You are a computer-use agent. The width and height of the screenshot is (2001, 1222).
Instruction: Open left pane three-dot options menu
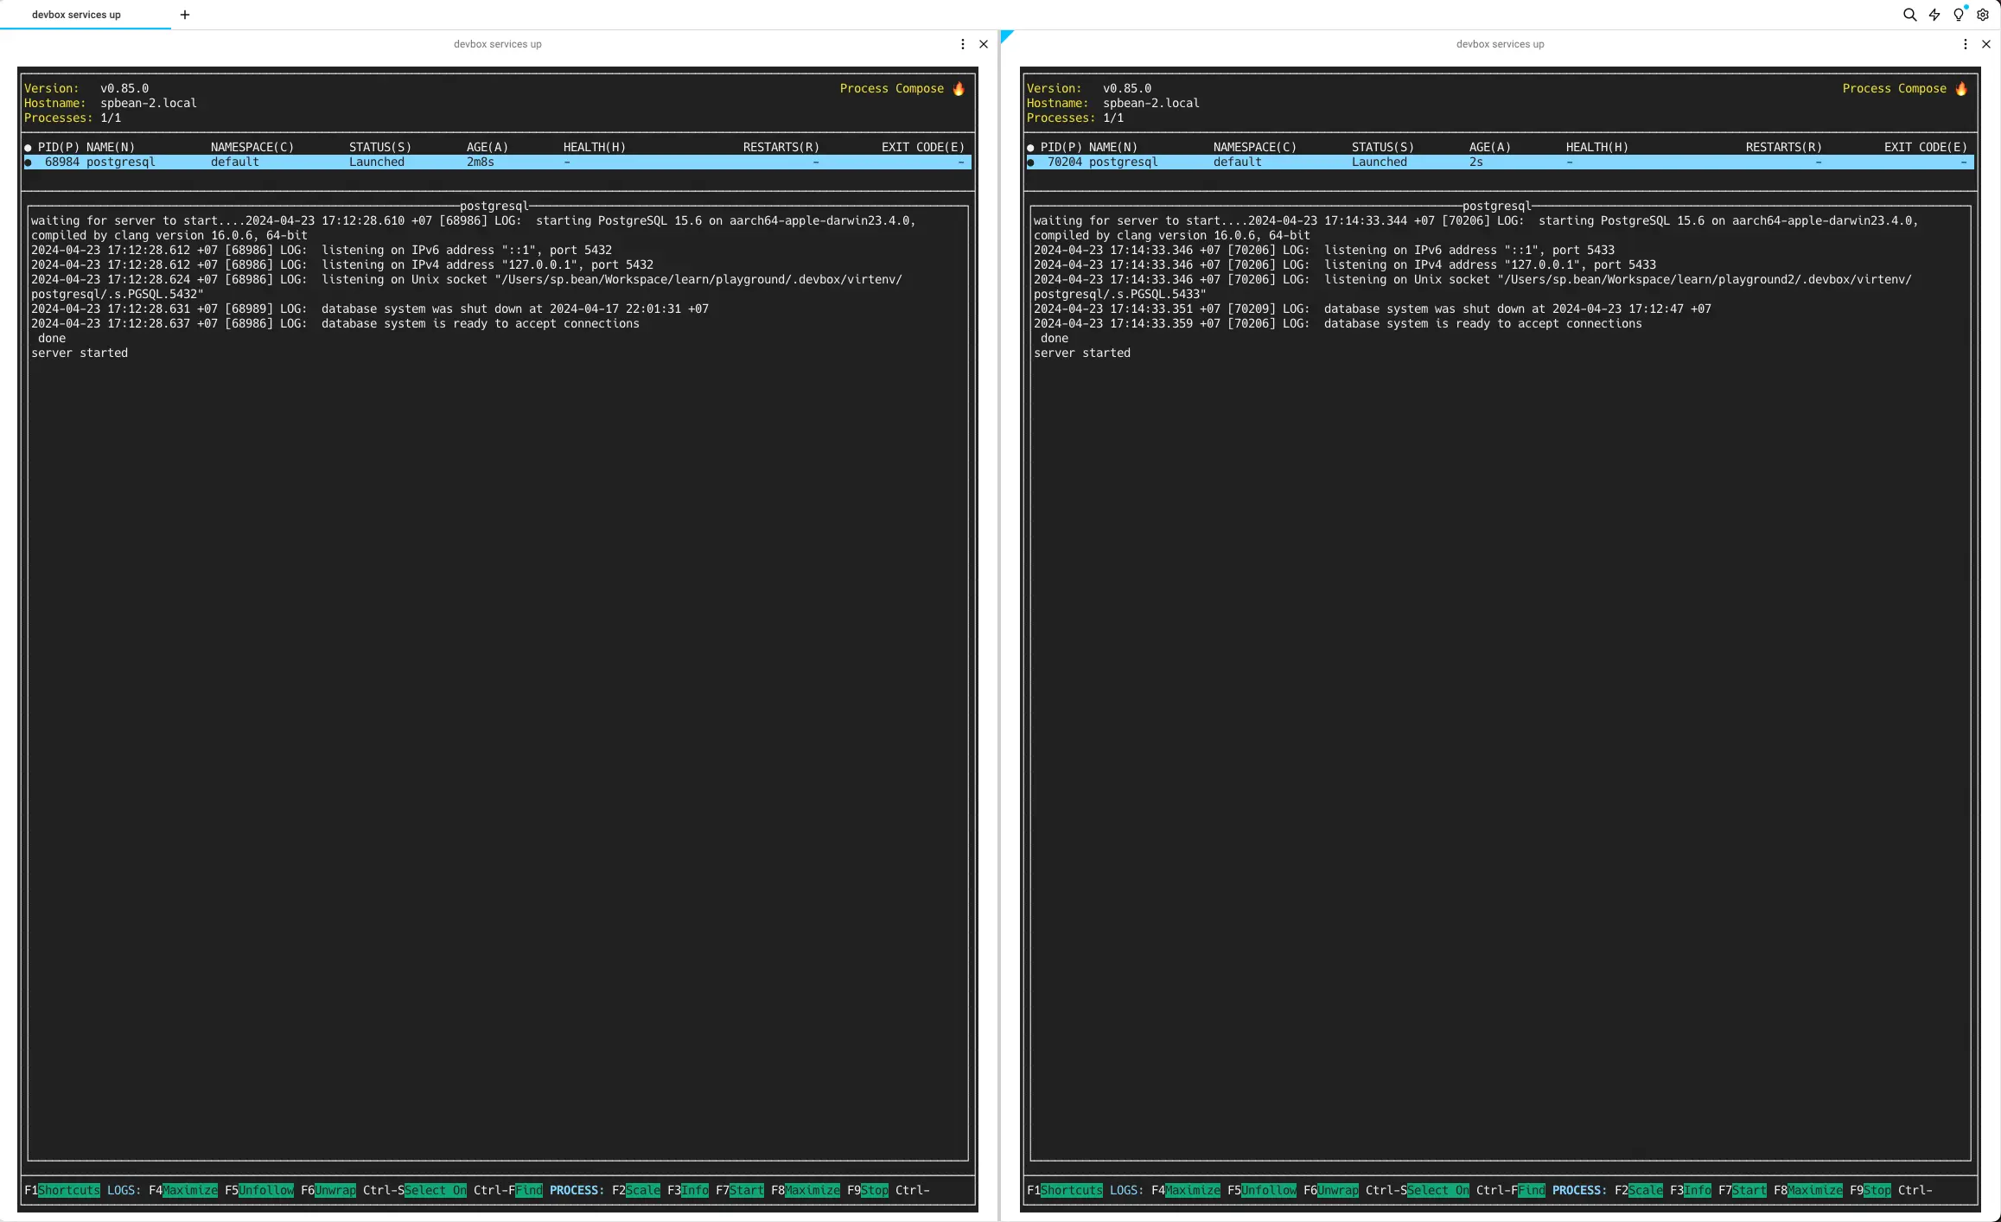(963, 44)
